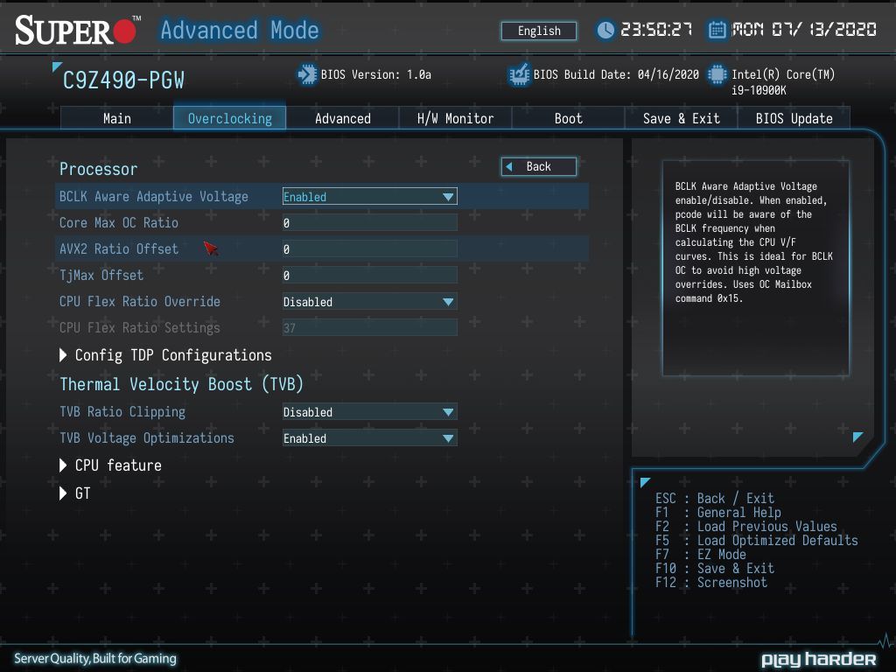Click the CPU Flex Ratio Settings field
896x672 pixels.
(370, 328)
